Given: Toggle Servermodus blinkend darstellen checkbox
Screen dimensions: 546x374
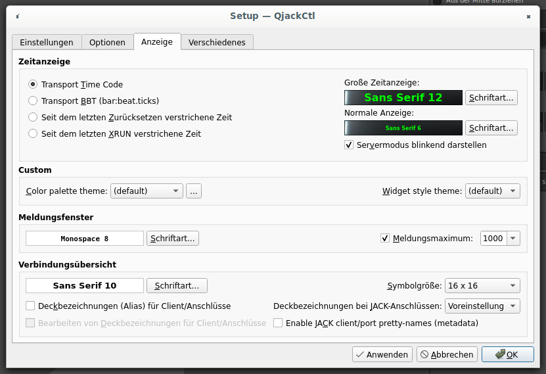Looking at the screenshot, I should 349,145.
